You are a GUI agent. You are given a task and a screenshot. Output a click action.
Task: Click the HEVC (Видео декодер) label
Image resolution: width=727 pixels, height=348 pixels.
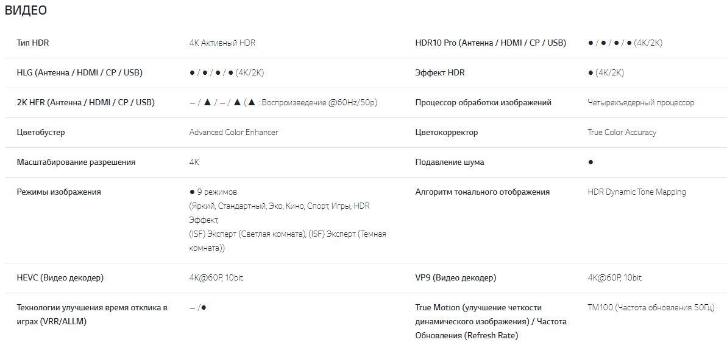[60, 278]
